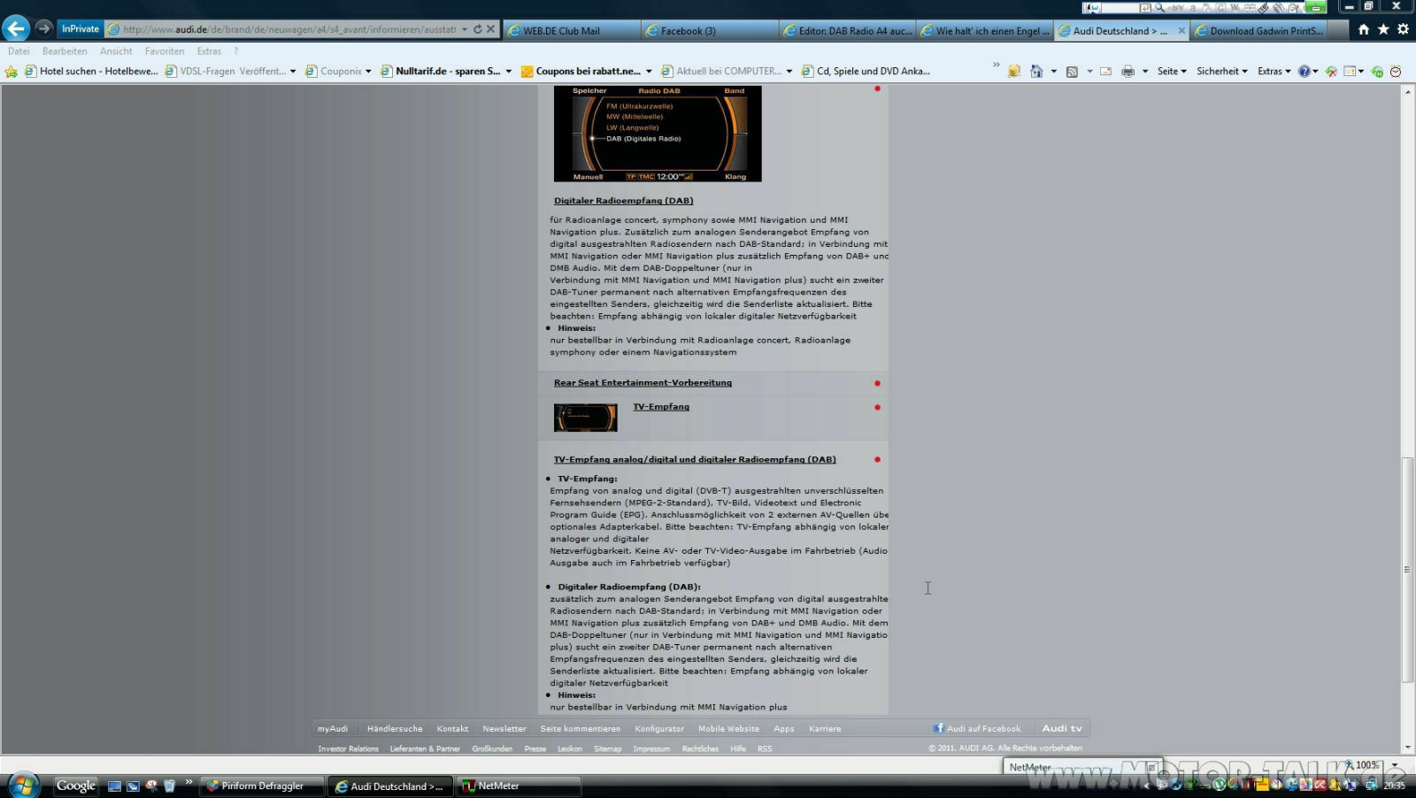Open the TV-Empfang link
1416x798 pixels.
(661, 407)
